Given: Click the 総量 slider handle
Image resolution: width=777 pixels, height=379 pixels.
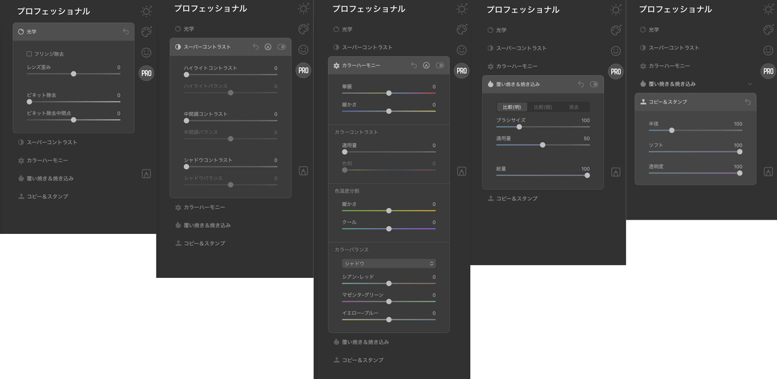Looking at the screenshot, I should [587, 175].
